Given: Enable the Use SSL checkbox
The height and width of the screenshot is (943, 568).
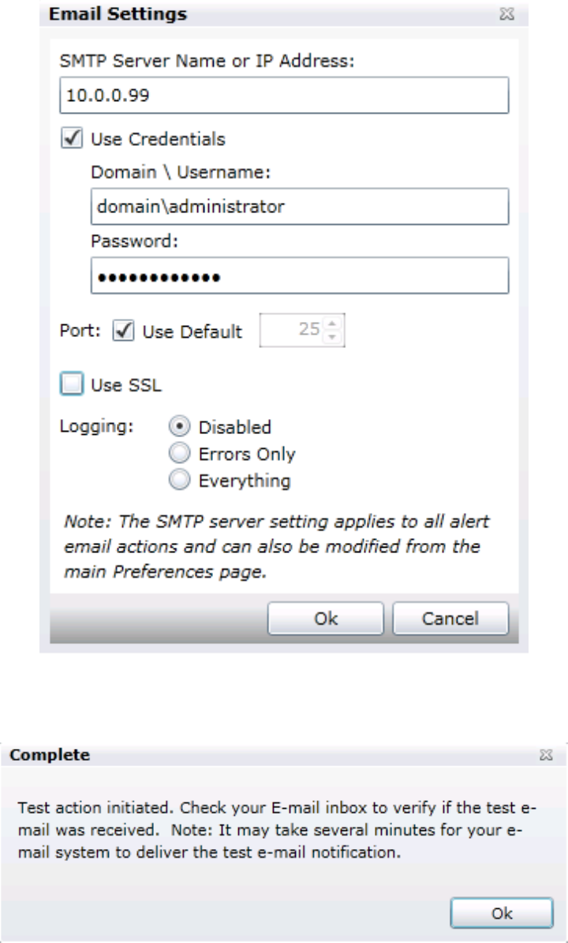Looking at the screenshot, I should tap(71, 384).
